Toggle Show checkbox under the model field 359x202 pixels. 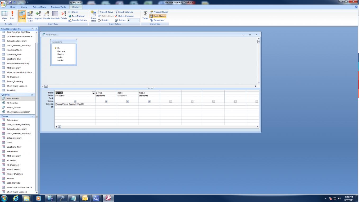click(x=149, y=101)
